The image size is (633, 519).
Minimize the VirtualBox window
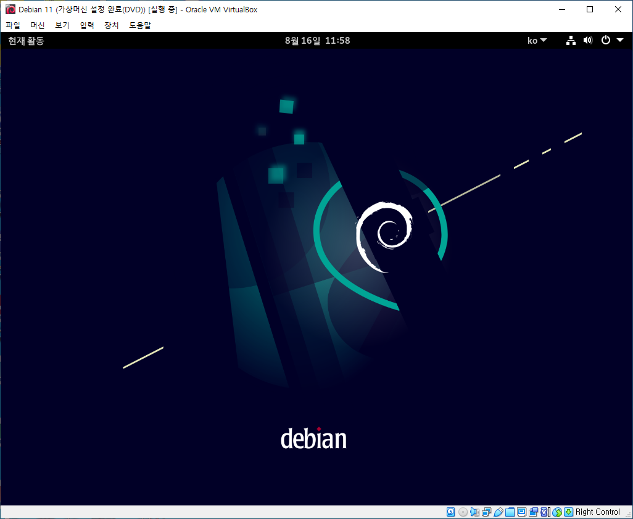562,9
